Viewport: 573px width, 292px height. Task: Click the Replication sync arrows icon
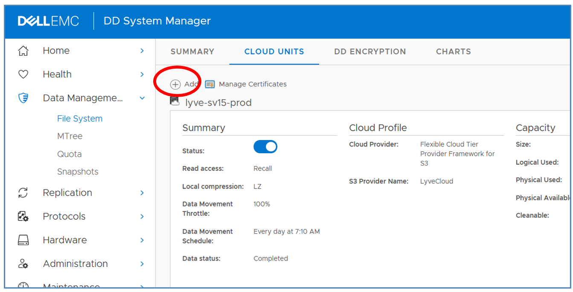tap(23, 193)
